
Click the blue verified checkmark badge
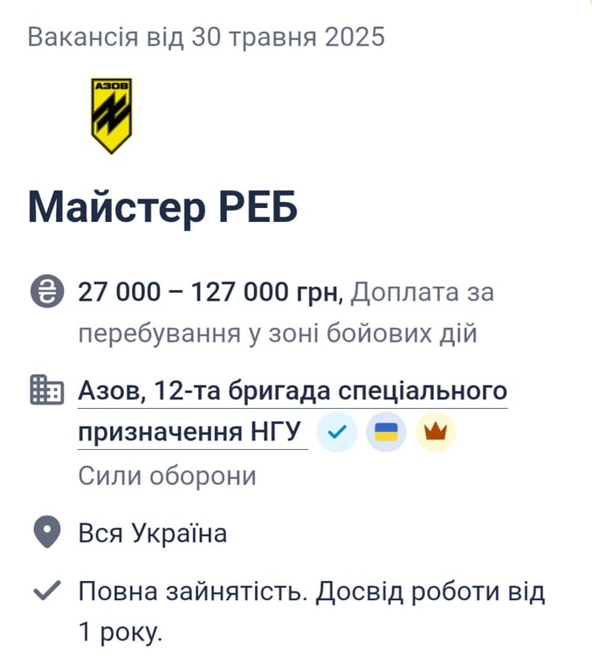point(336,432)
